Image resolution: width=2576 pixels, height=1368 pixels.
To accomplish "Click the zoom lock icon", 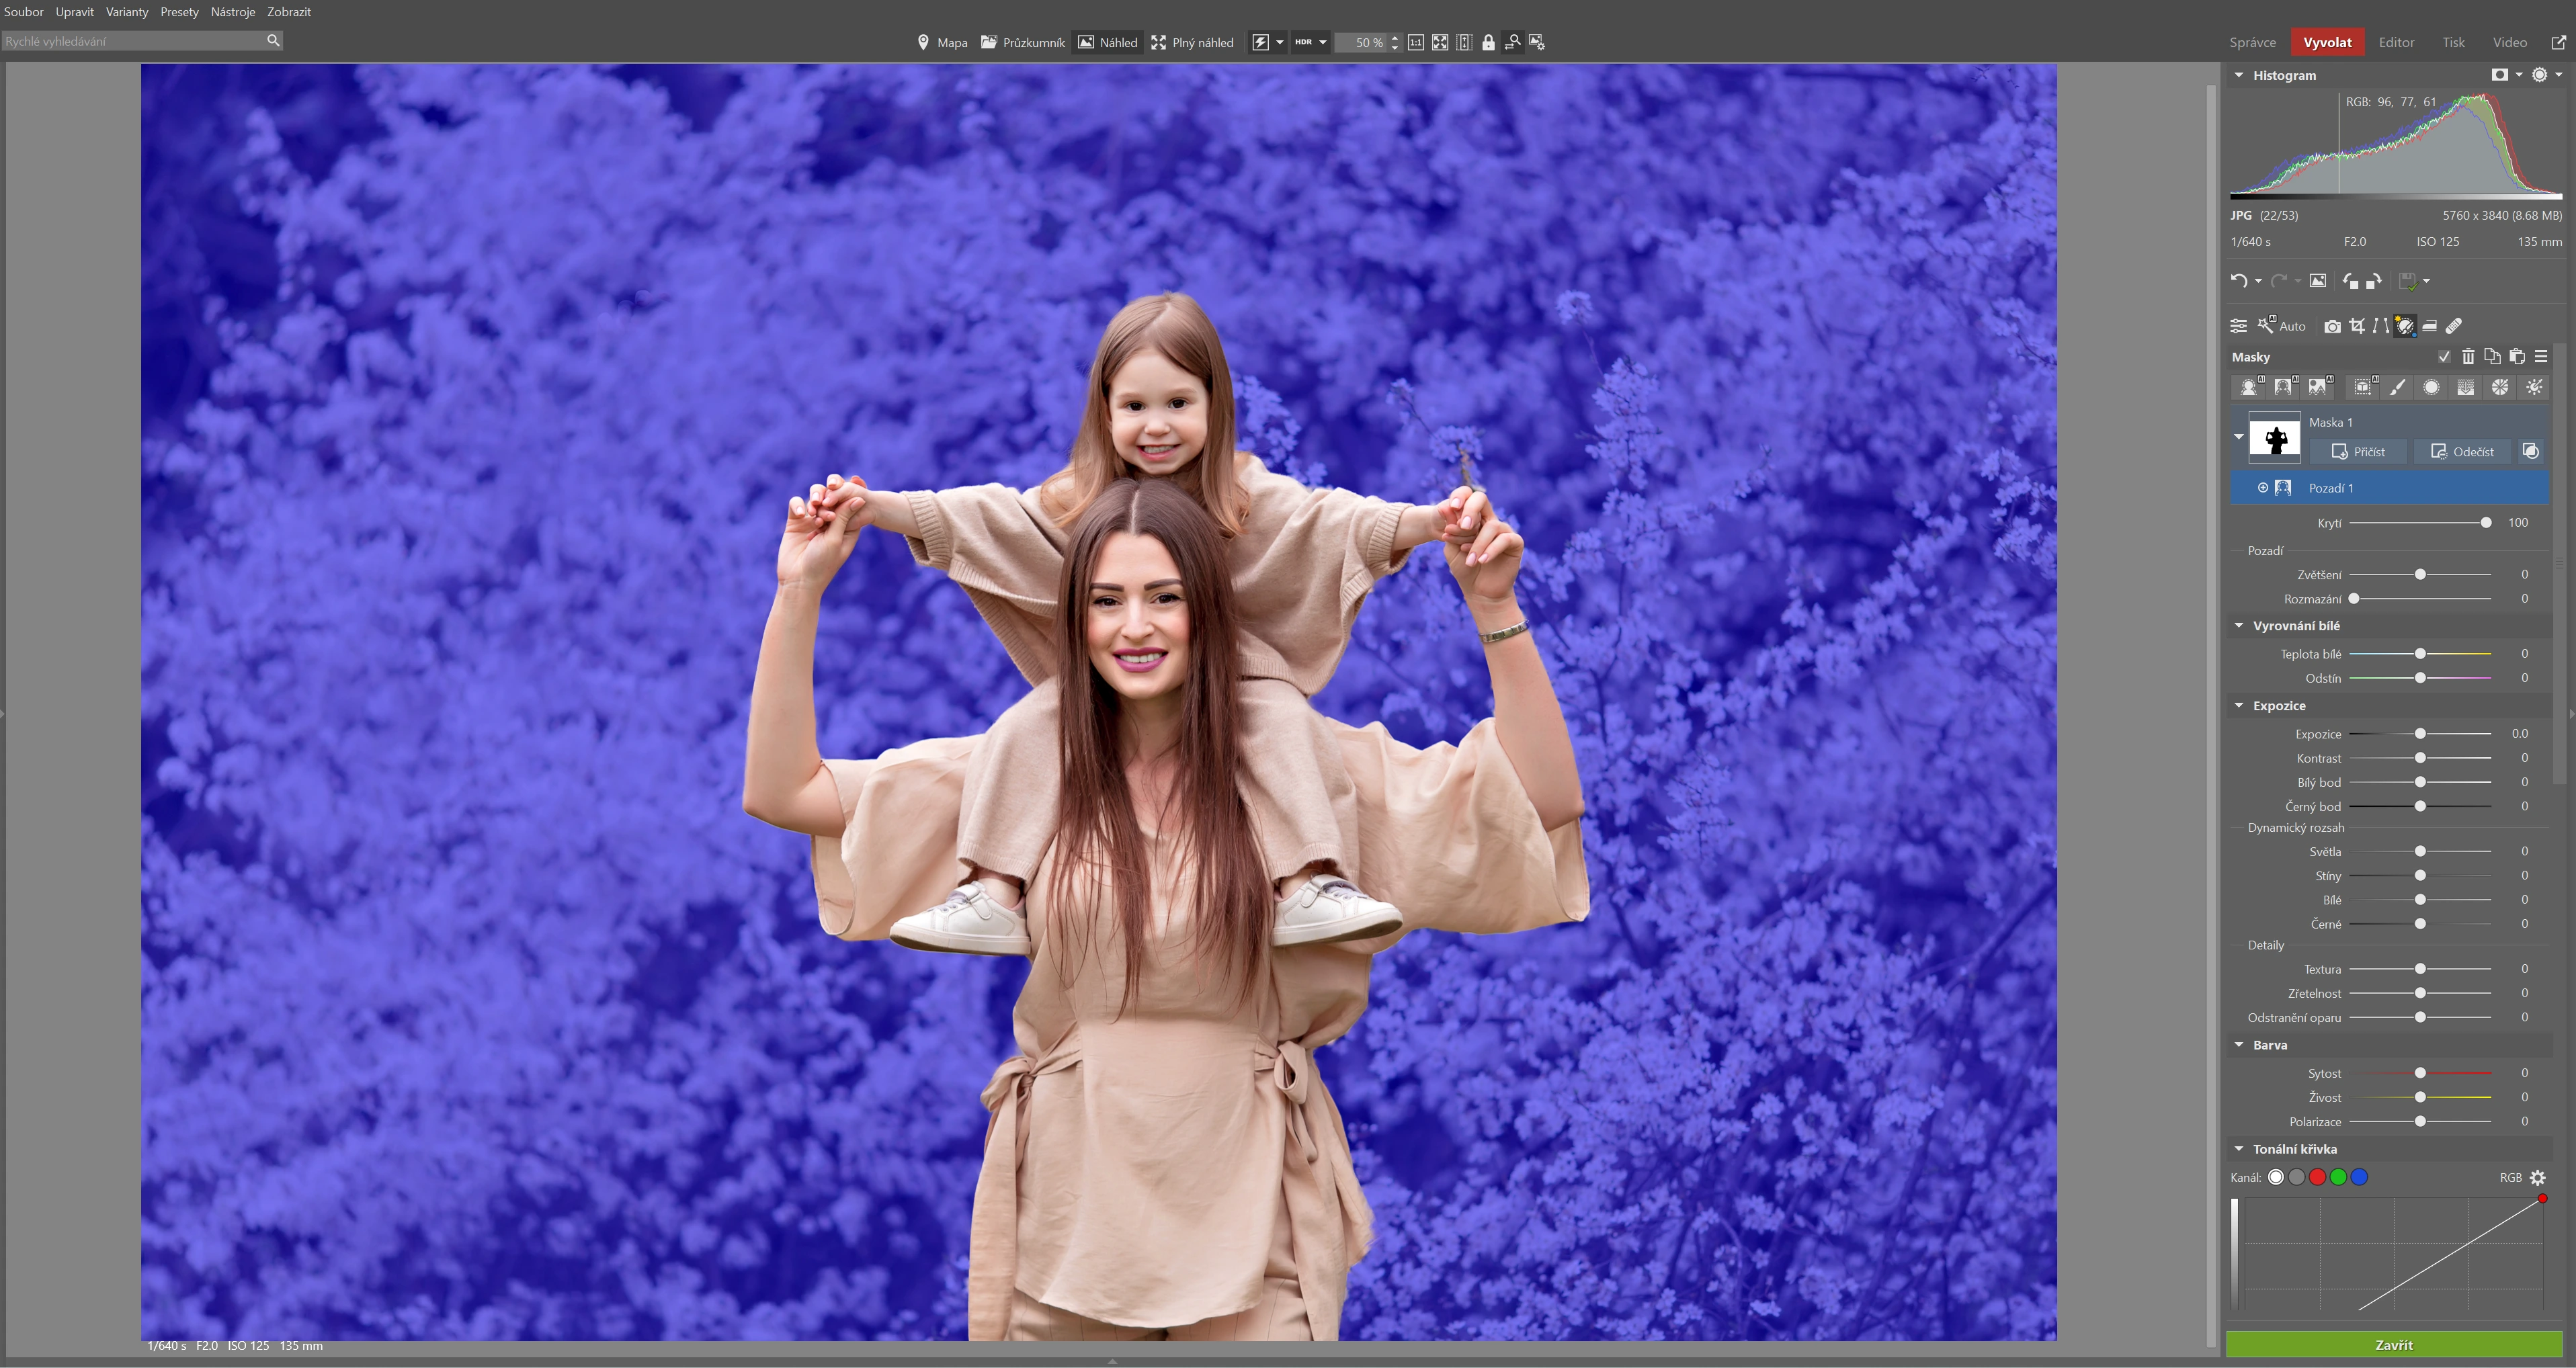I will (x=1488, y=42).
